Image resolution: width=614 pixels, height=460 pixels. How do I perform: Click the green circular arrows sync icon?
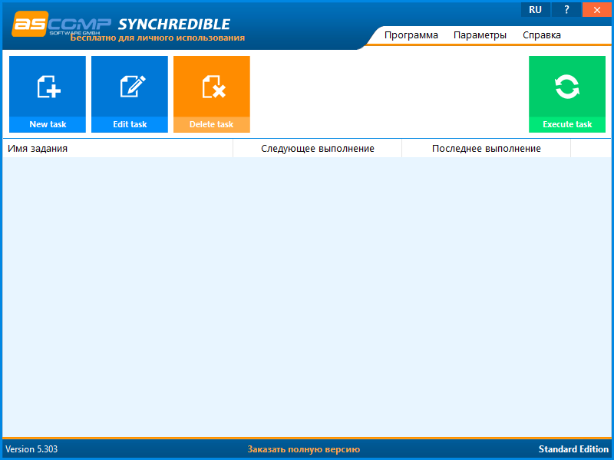567,87
